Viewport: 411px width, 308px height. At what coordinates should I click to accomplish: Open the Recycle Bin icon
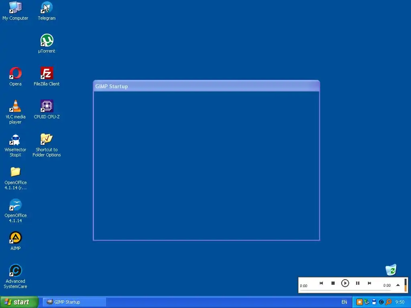pos(391,270)
